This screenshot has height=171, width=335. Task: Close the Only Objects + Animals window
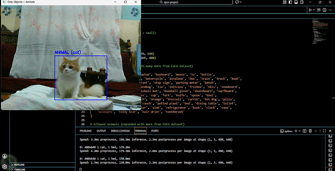click(x=136, y=2)
